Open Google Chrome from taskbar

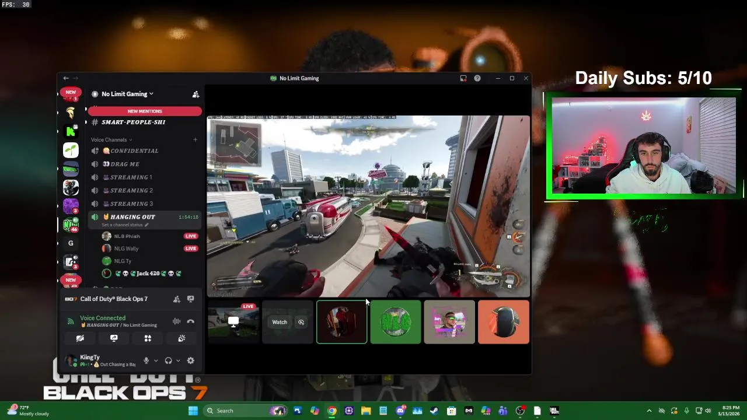(331, 411)
